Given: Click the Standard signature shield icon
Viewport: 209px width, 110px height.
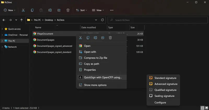Looking at the screenshot, I should click(151, 78).
